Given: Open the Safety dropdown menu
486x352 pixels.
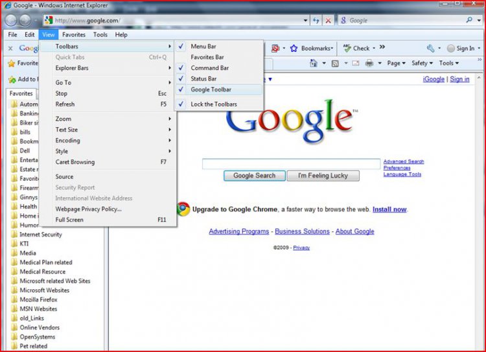Looking at the screenshot, I should [x=422, y=64].
